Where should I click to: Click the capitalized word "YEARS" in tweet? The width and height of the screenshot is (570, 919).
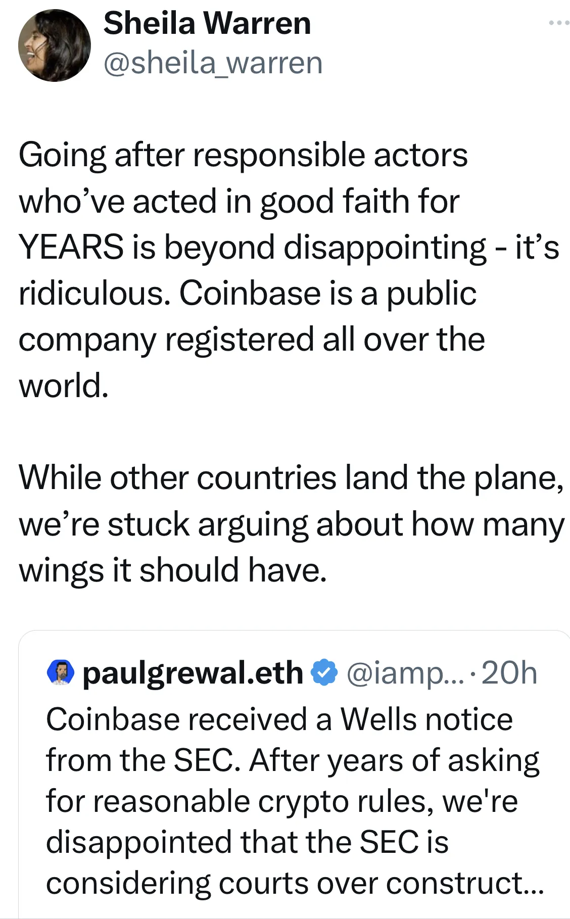[71, 247]
